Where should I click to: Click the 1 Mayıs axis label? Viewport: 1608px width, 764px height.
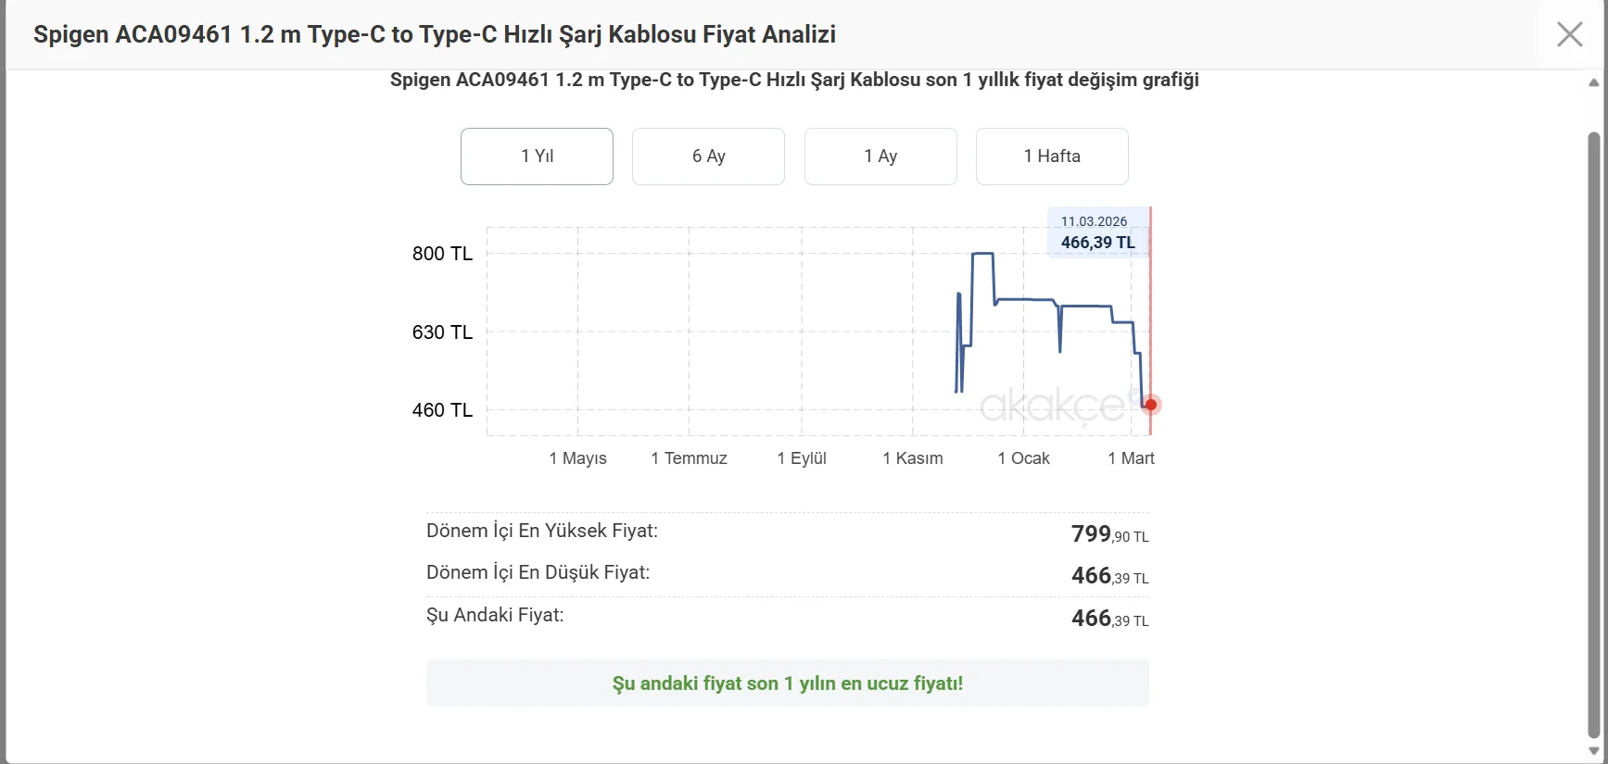point(577,458)
